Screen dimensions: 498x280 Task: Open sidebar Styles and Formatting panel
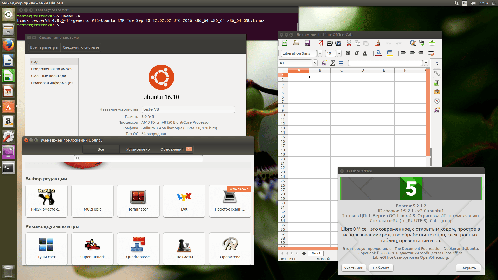(437, 83)
